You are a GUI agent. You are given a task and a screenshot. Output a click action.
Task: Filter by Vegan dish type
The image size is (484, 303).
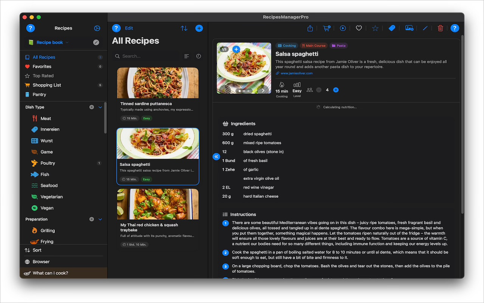[64, 208]
